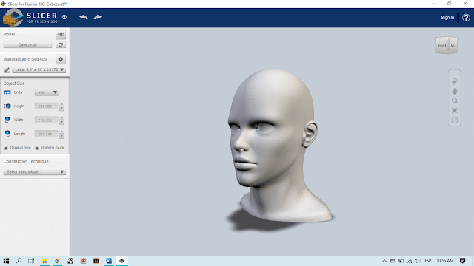Image resolution: width=474 pixels, height=266 pixels.
Task: Increase Width with the up stepper
Action: coord(61,118)
